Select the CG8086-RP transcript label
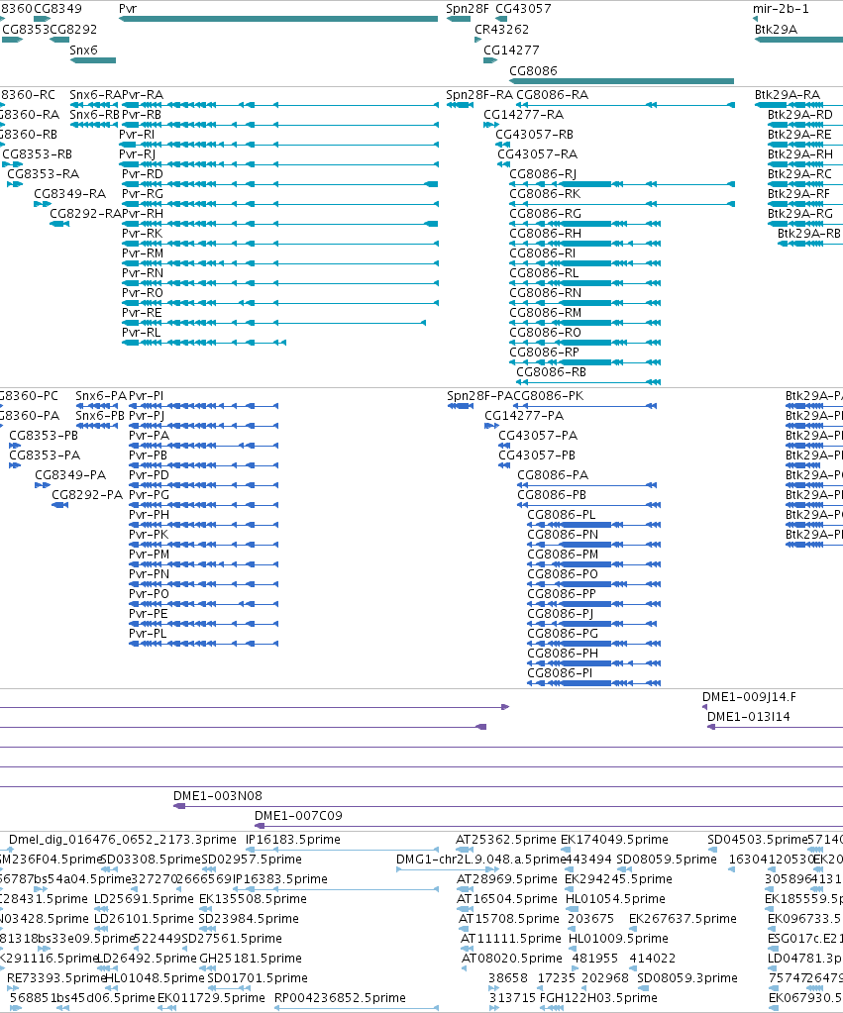Viewport: 843px width, 1013px height. [x=544, y=353]
